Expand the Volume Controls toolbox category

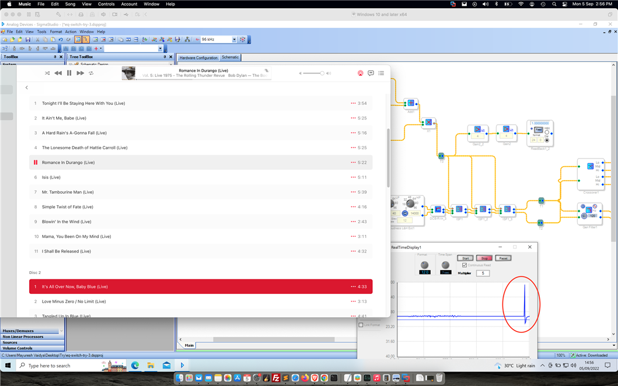pos(32,348)
